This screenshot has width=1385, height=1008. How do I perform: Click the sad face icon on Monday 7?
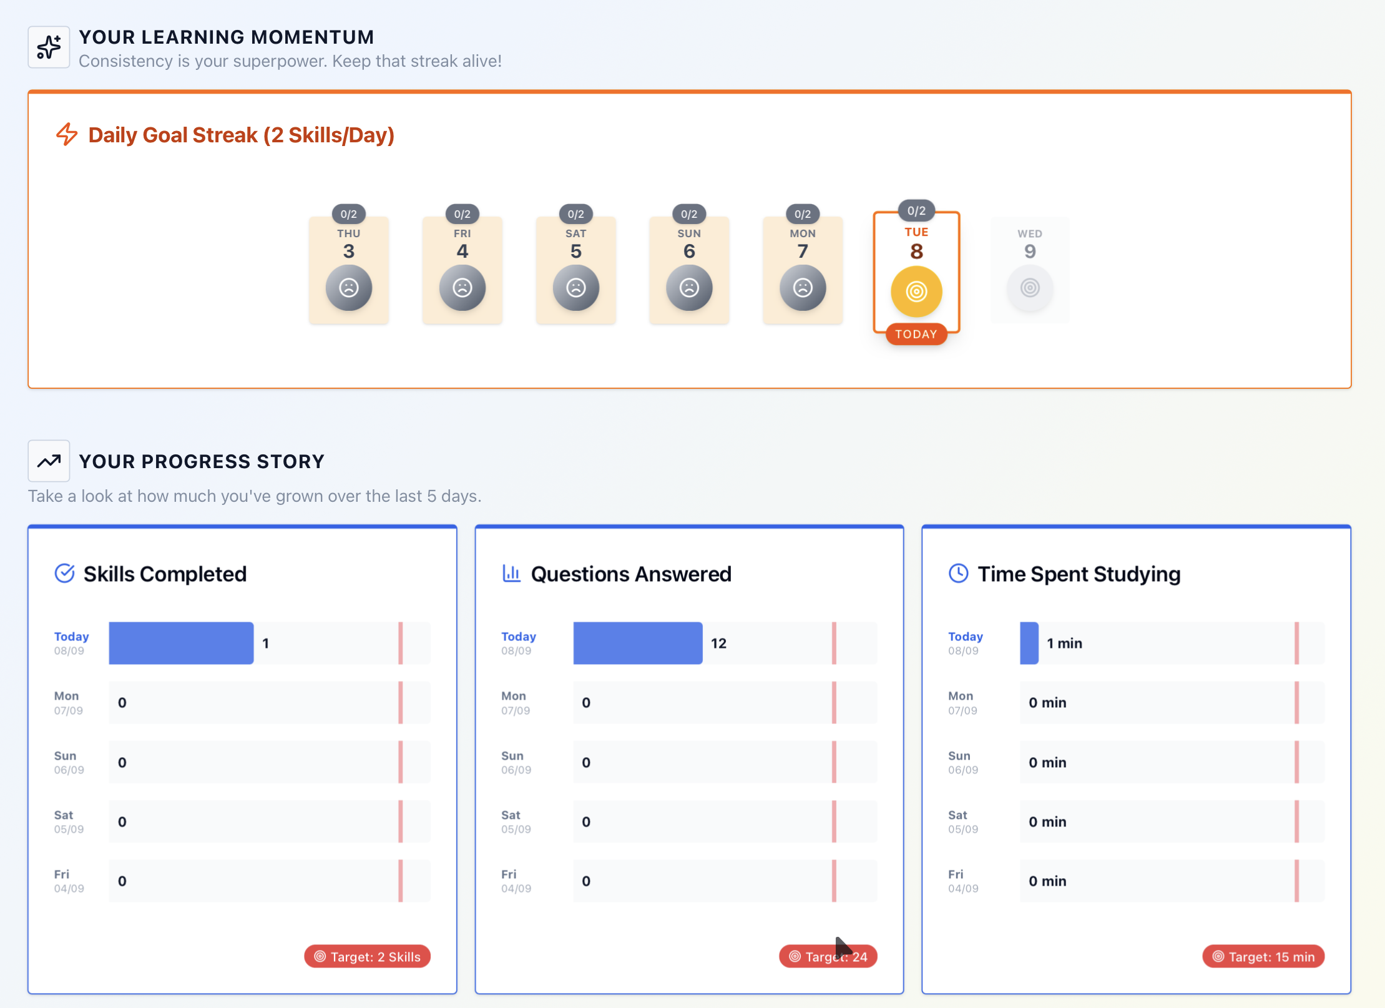coord(803,288)
